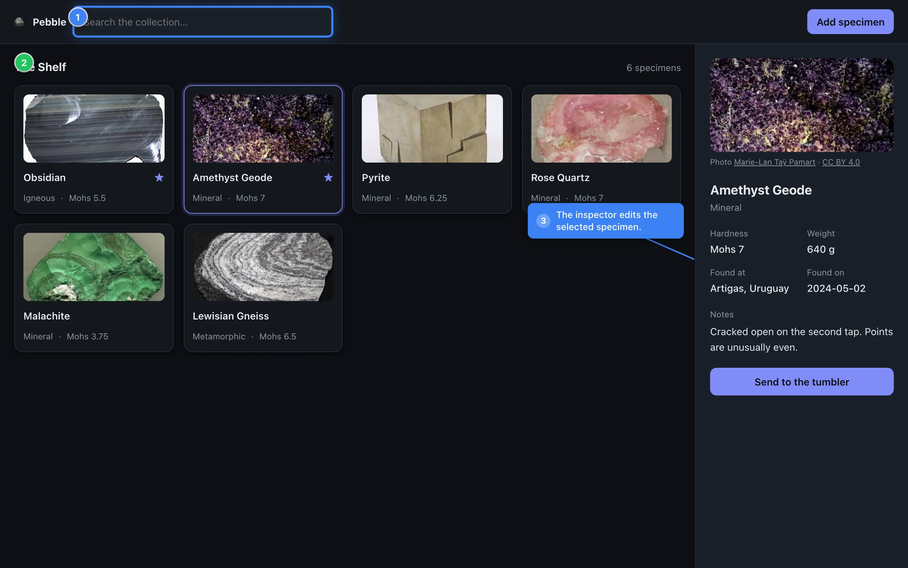The height and width of the screenshot is (568, 908).
Task: Toggle the Obsidian favorite star
Action: [159, 177]
